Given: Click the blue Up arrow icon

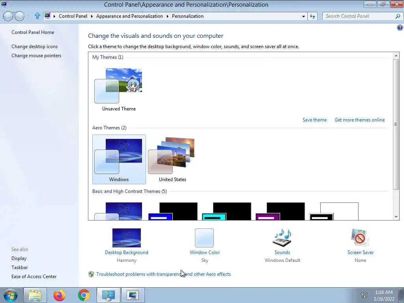Looking at the screenshot, I should (x=37, y=16).
